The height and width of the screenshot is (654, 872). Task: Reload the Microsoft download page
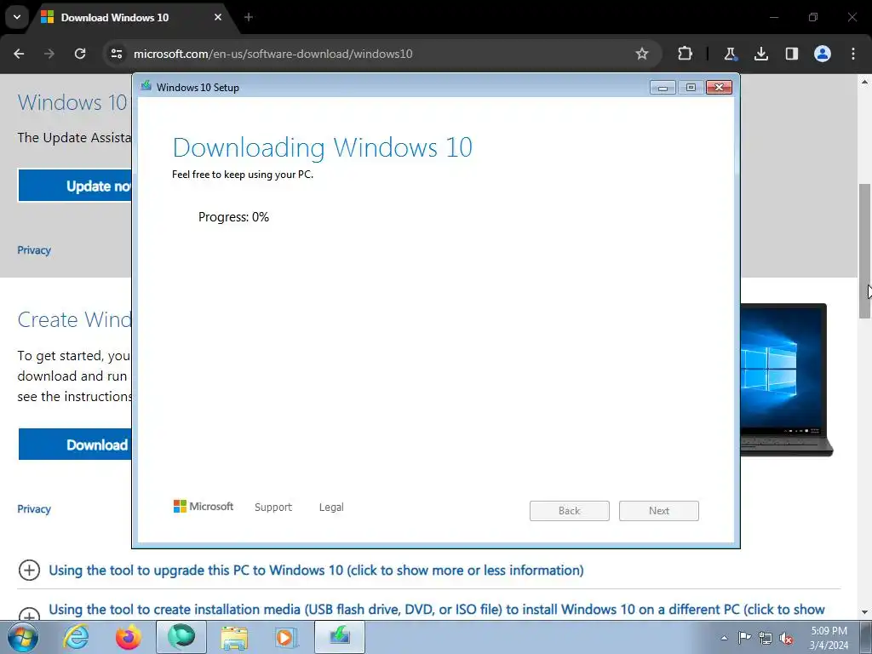coord(80,54)
